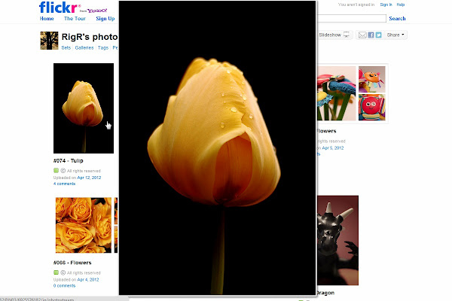This screenshot has height=301, width=452.
Task: Share photo on Twitter icon
Action: click(x=379, y=35)
